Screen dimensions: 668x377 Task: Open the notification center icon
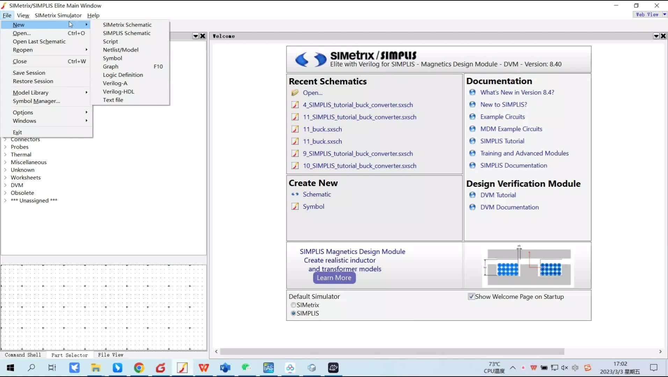[x=654, y=368]
